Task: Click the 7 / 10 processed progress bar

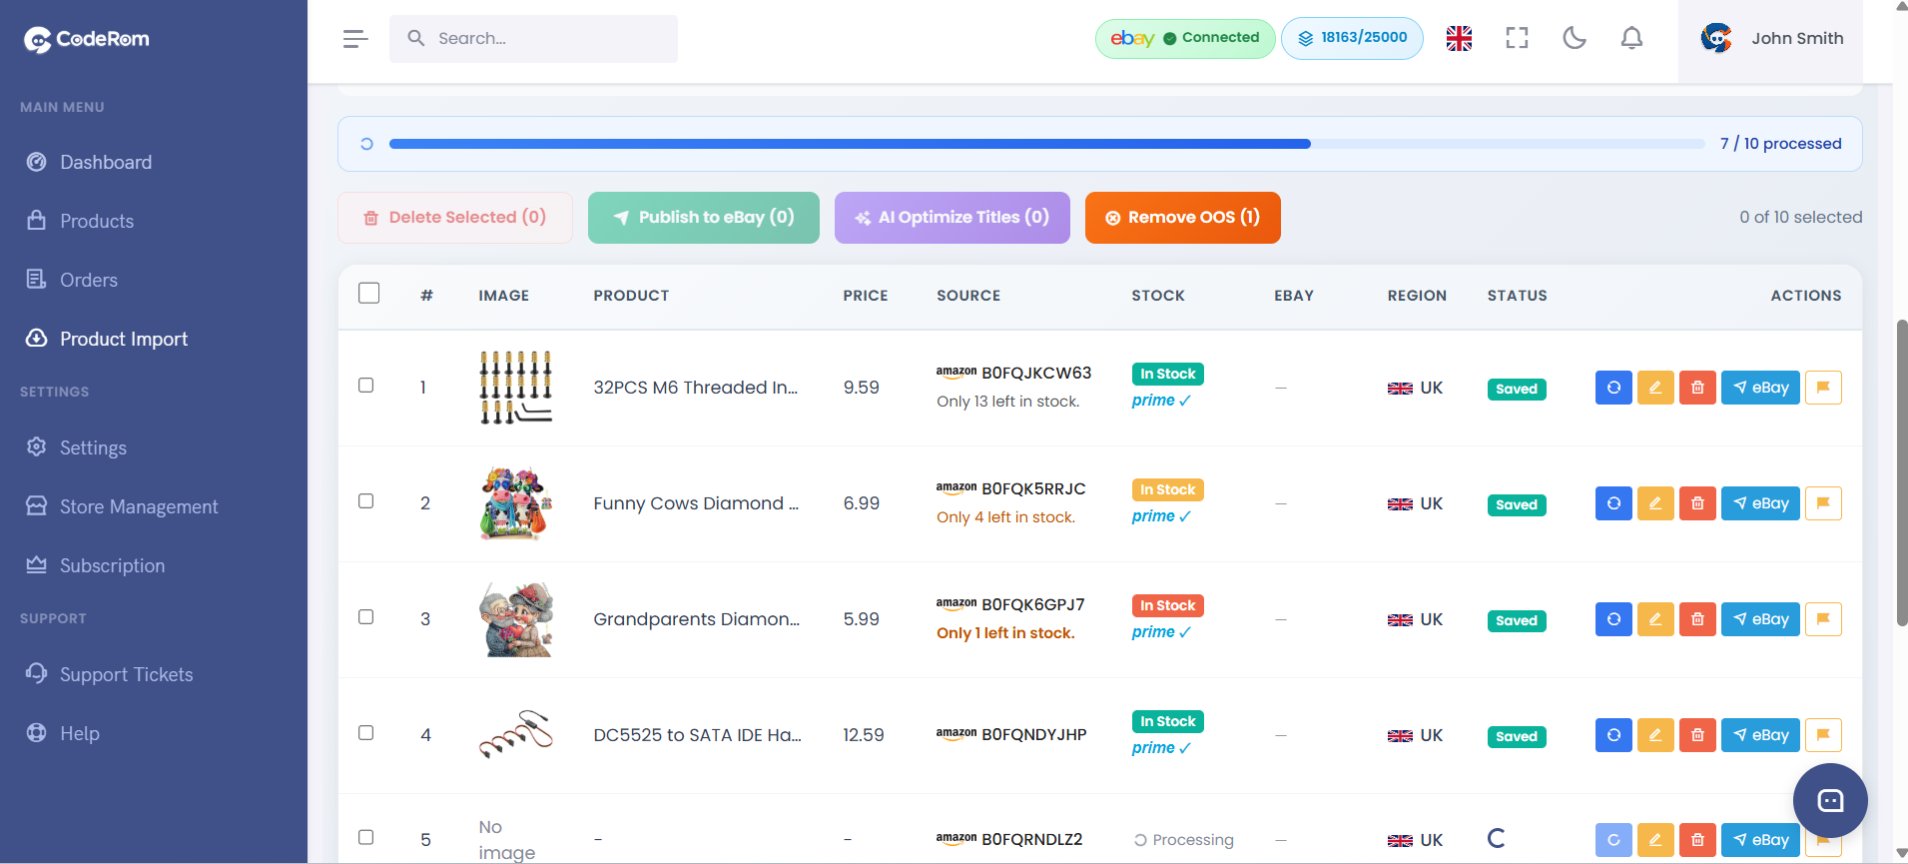Action: 1046,144
